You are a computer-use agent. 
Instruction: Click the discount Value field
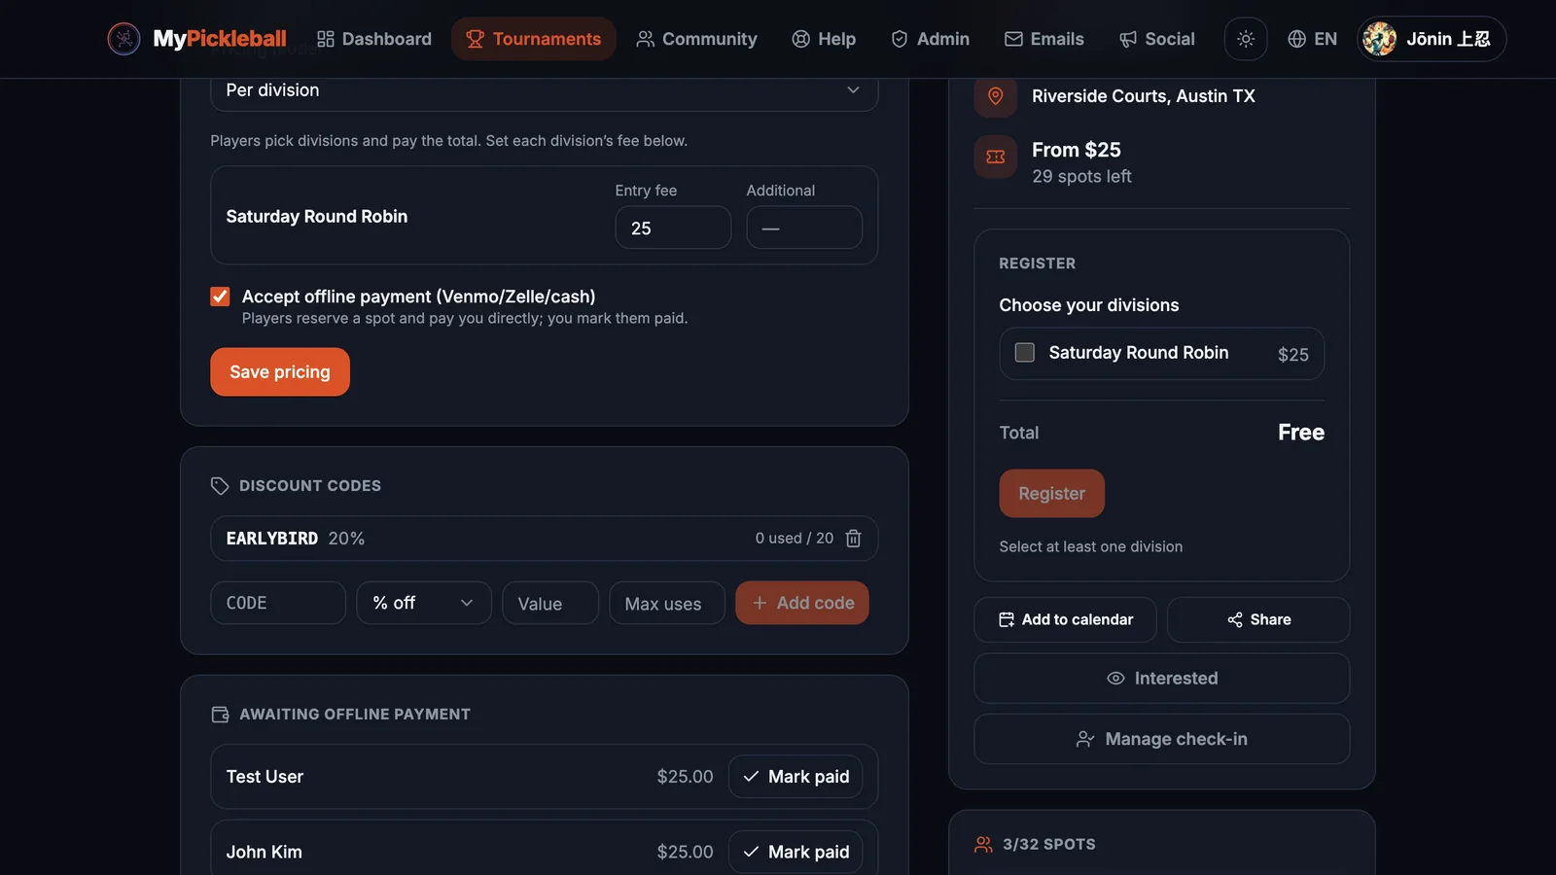[550, 603]
